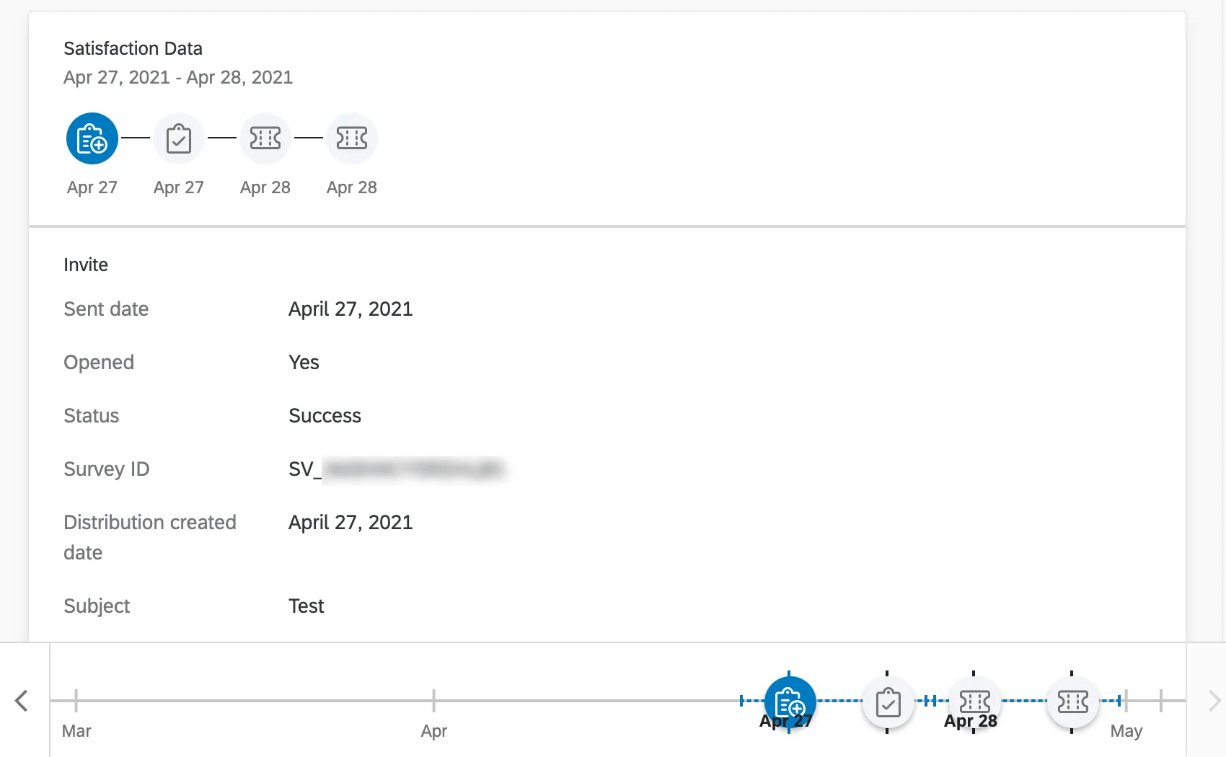Advance timeline with the right chevron
This screenshot has height=757, width=1226.
click(1214, 701)
